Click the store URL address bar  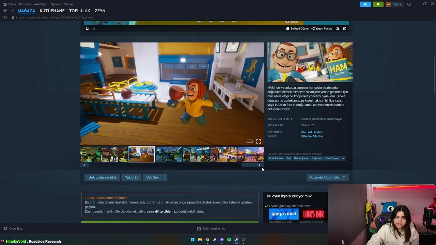coord(54,17)
